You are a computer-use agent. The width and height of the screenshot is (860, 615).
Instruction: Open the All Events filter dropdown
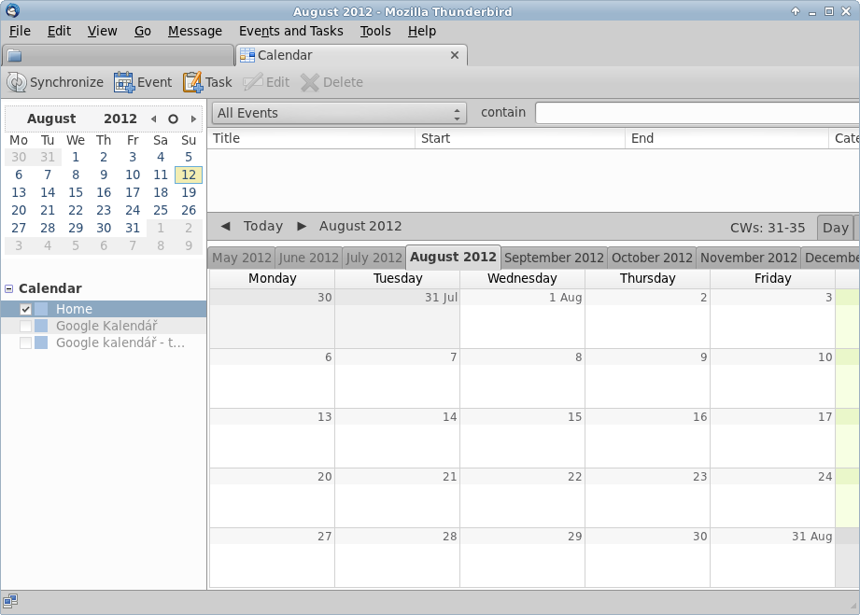point(339,114)
